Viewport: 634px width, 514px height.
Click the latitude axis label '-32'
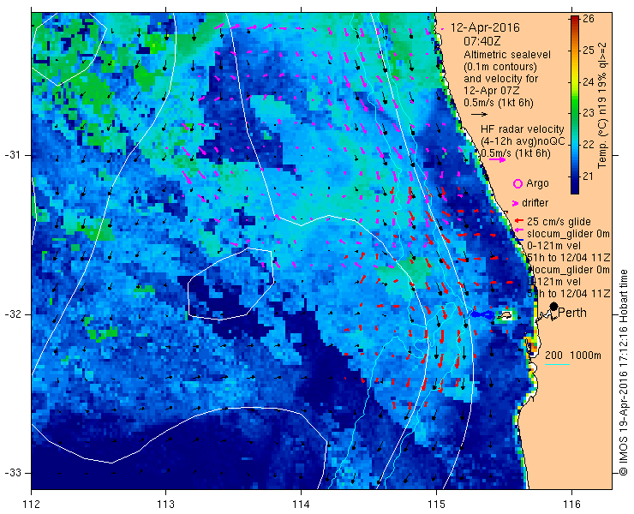[13, 314]
